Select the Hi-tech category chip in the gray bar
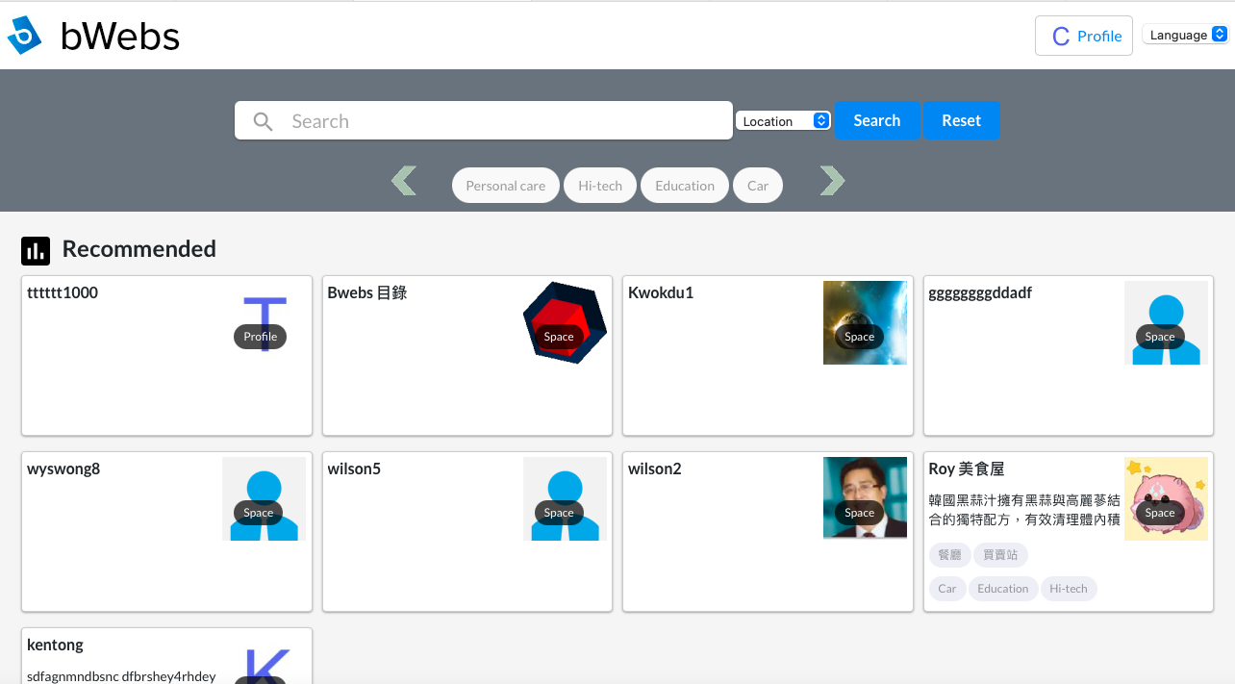 600,186
